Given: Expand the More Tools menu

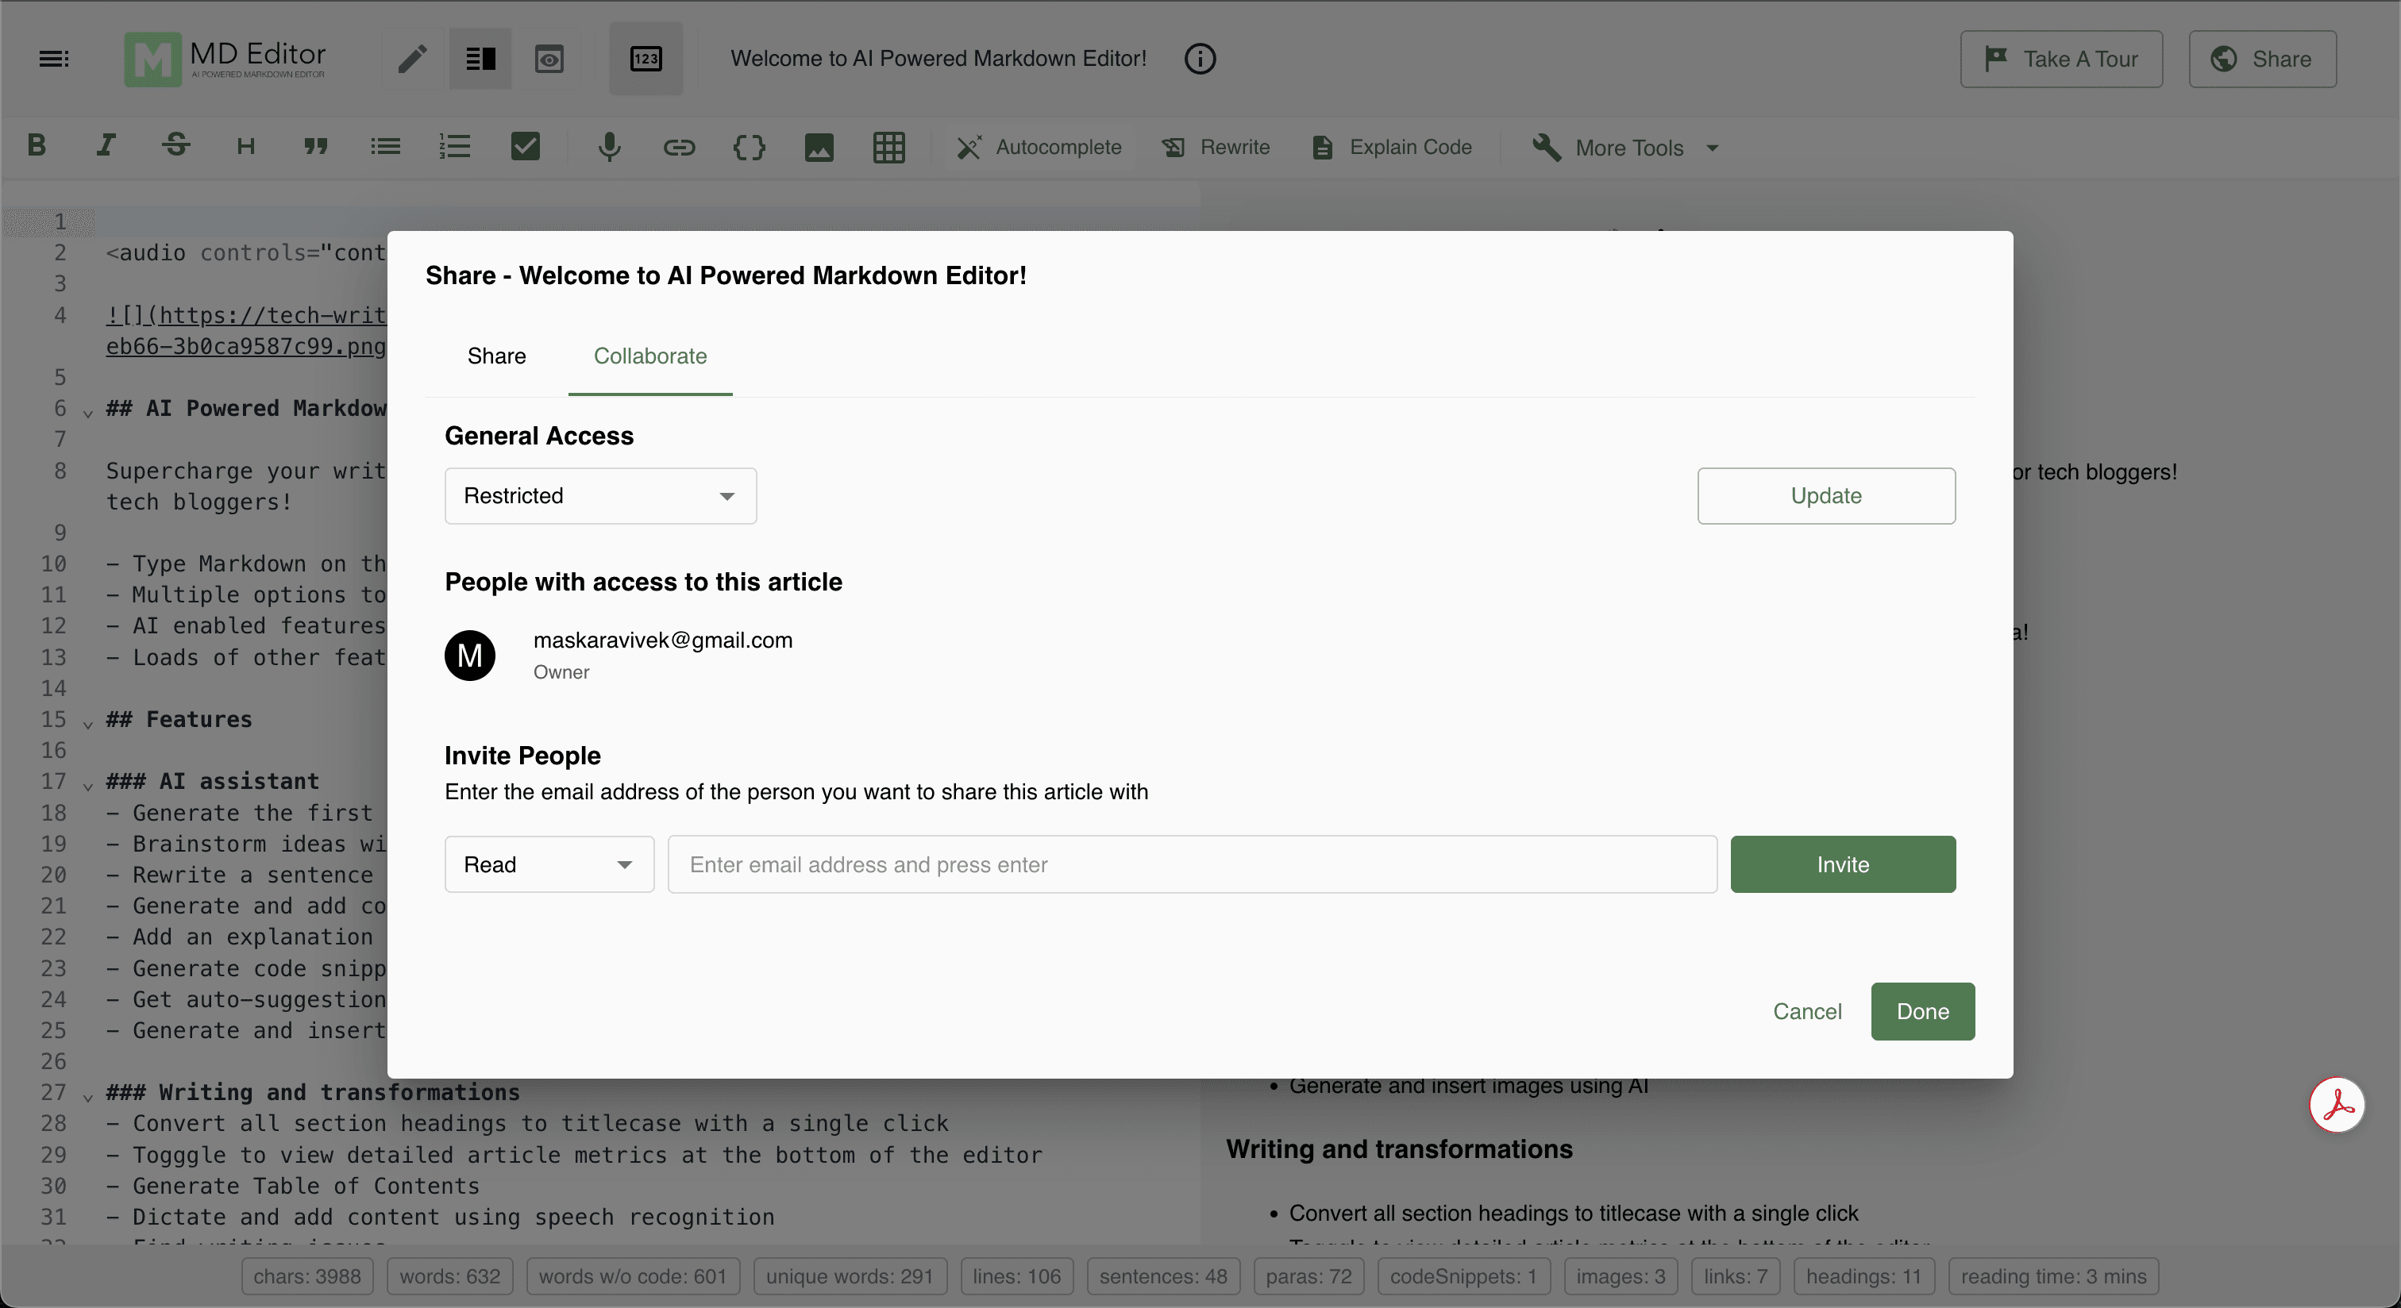Looking at the screenshot, I should point(1624,147).
